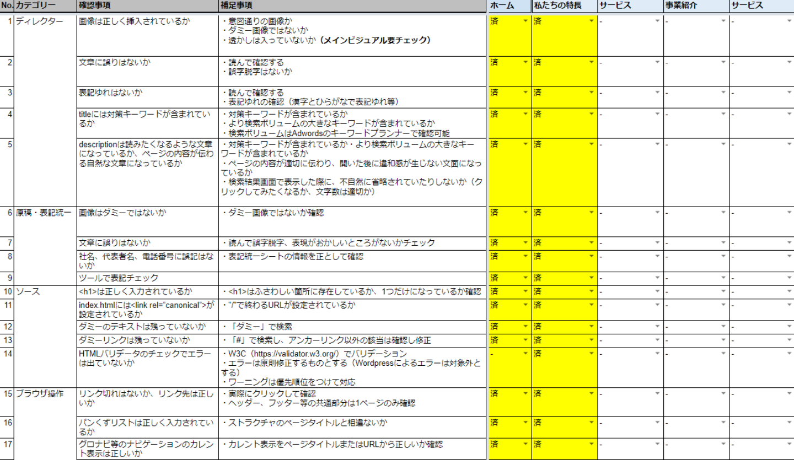
Task: Select 文章に誤りはないか in row 7
Action: coord(147,243)
